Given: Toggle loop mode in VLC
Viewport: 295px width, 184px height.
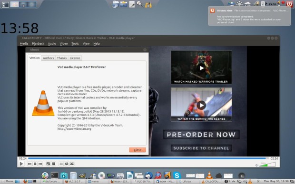Looking at the screenshot, I should (67, 164).
